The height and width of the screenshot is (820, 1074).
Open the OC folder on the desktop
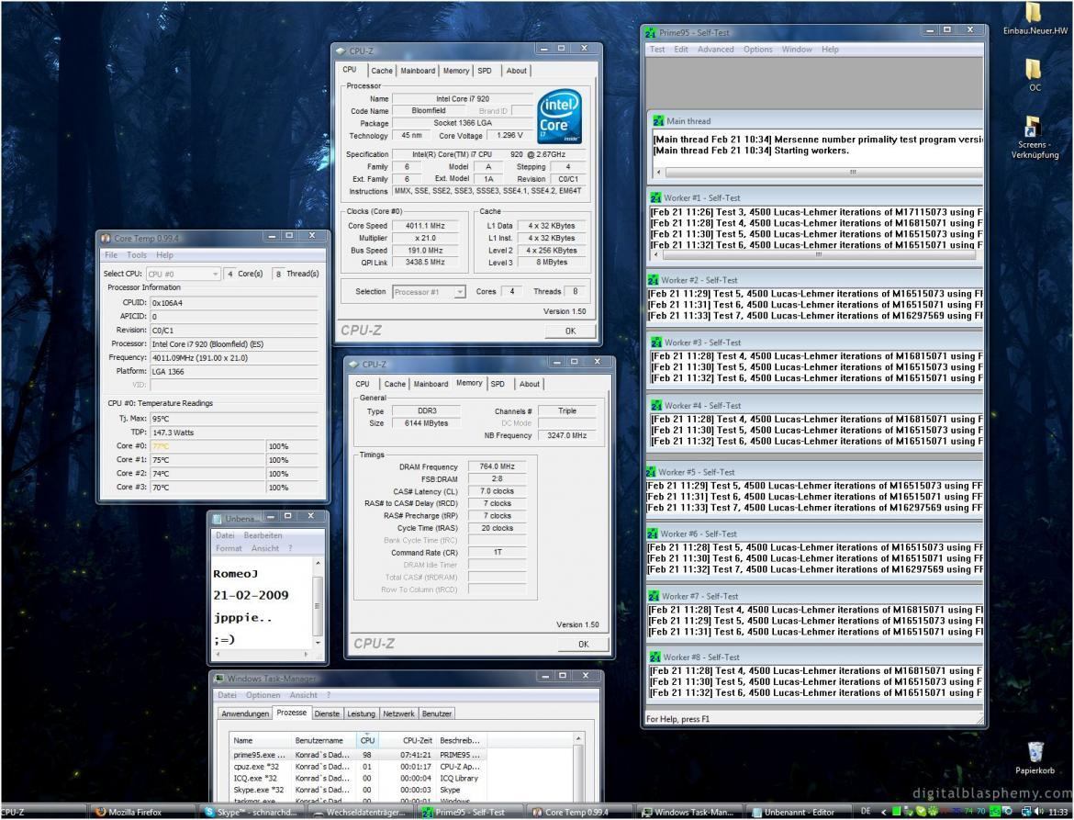(x=1035, y=69)
